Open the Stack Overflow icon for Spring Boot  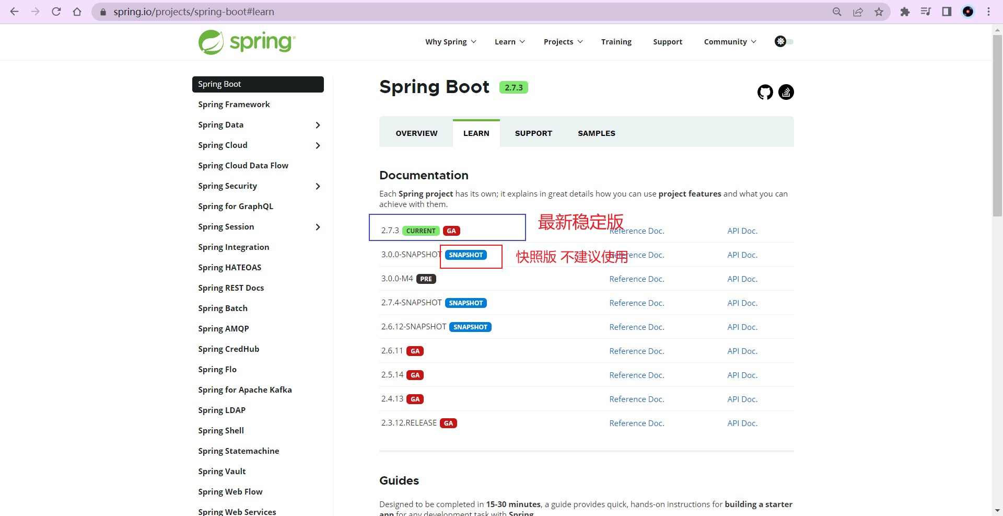coord(786,92)
